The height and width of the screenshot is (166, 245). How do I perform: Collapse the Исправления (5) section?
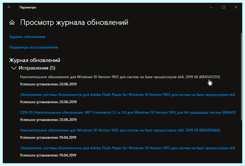click(14, 68)
